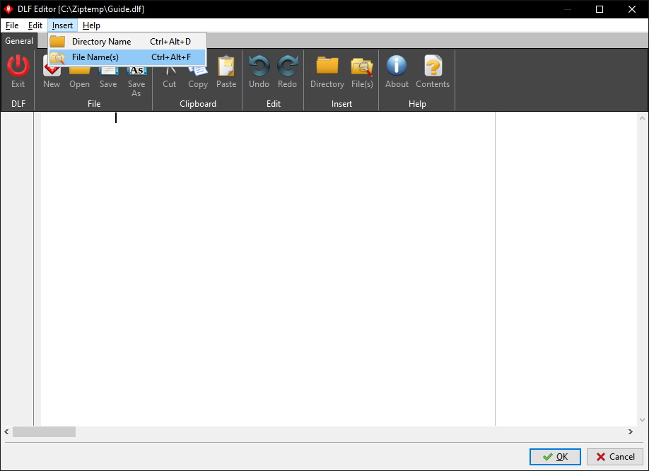Viewport: 649px width, 471px height.
Task: Insert files using the File(s) icon
Action: pos(362,66)
